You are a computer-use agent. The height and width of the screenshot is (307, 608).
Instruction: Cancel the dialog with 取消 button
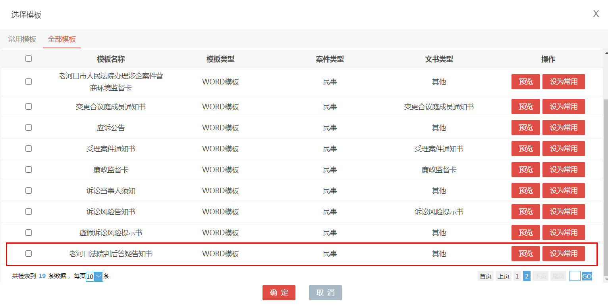[325, 293]
